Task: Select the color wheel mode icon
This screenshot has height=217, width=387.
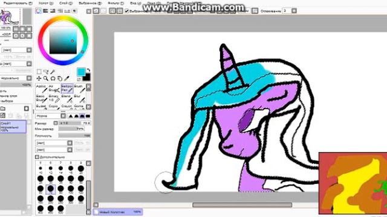Action: [x=39, y=11]
